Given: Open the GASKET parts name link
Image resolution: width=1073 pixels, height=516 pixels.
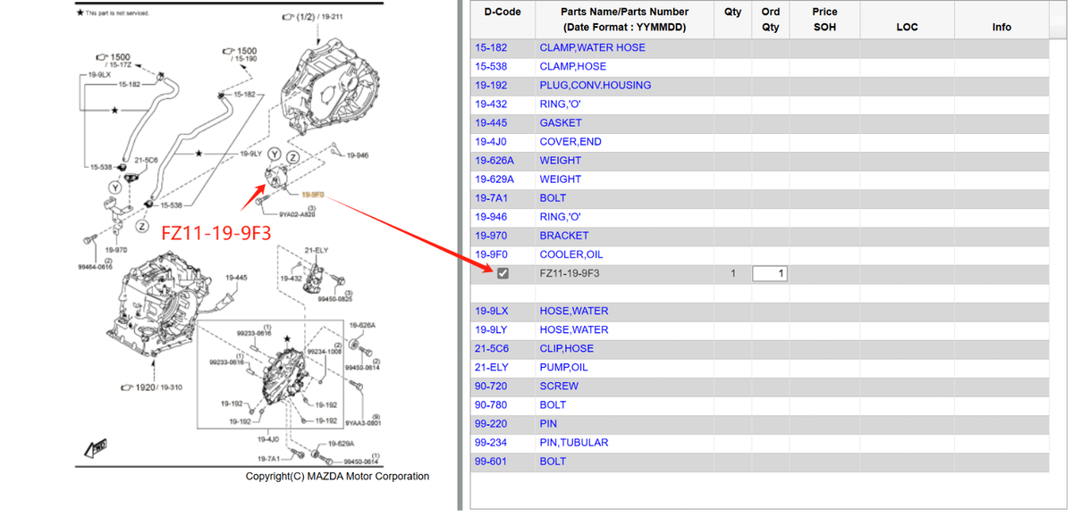Looking at the screenshot, I should click(x=561, y=122).
